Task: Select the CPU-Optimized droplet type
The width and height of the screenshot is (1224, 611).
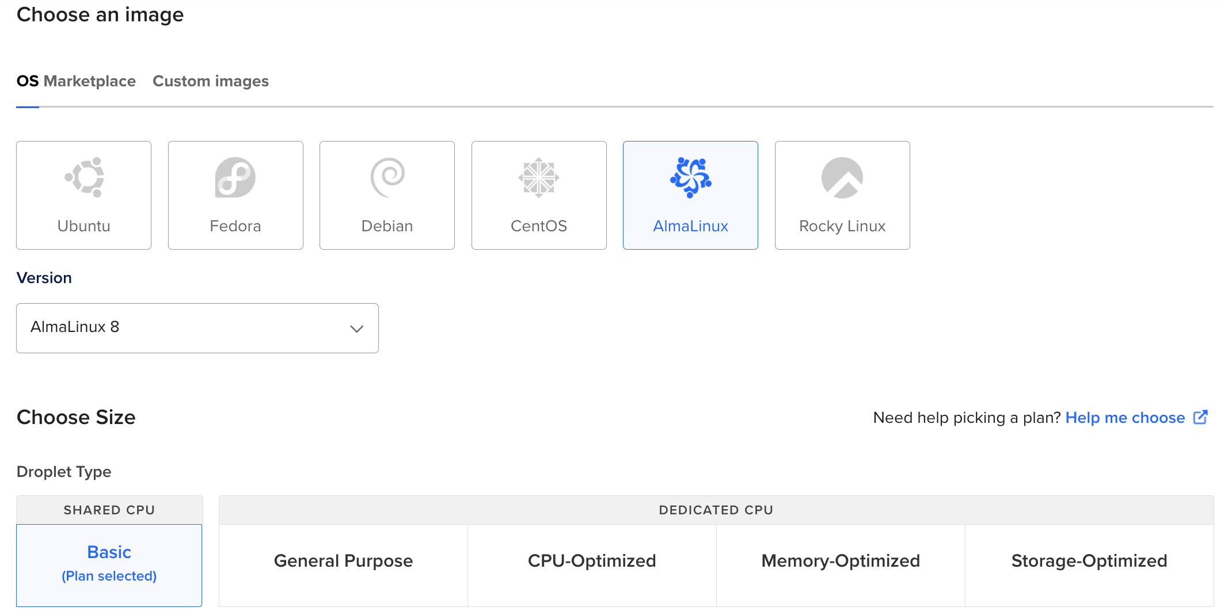Action: [x=592, y=561]
